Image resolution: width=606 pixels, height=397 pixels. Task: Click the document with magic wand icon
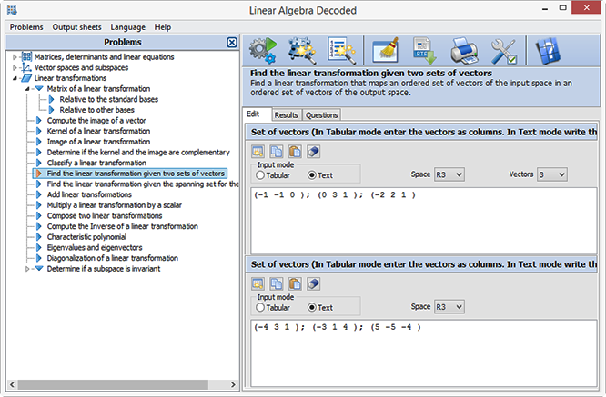pyautogui.click(x=341, y=50)
